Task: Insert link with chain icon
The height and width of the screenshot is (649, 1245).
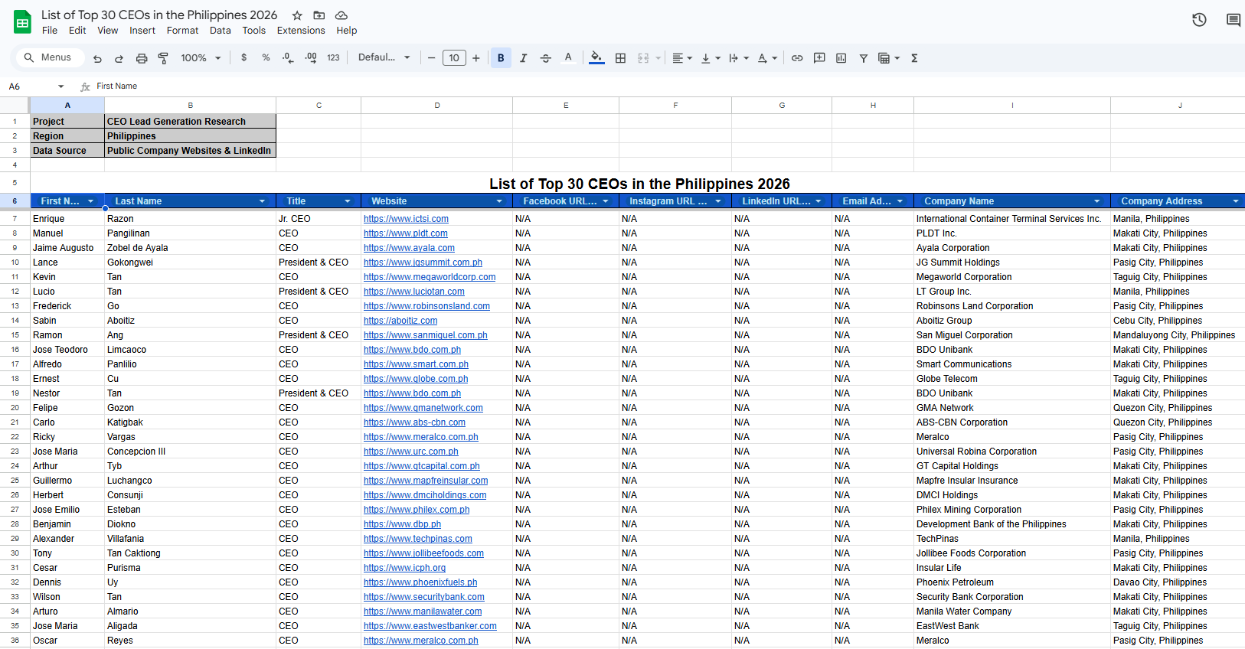Action: pos(797,58)
